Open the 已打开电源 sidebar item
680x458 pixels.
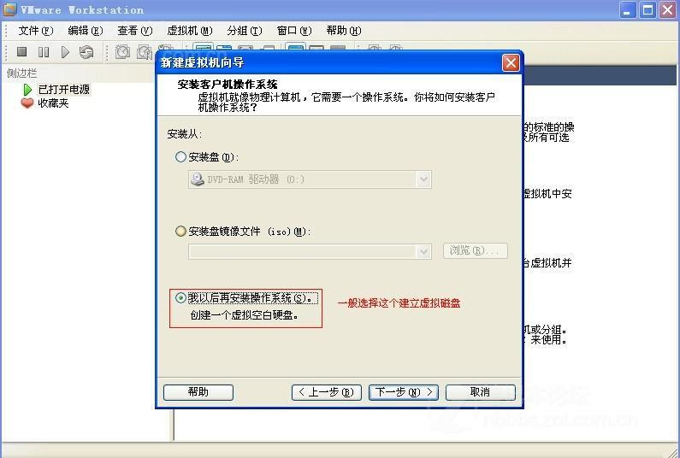[63, 89]
